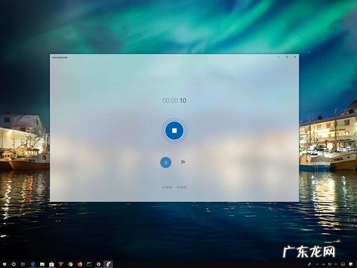Launch Google Chrome from the taskbar
The height and width of the screenshot is (268, 357).
pos(70,264)
